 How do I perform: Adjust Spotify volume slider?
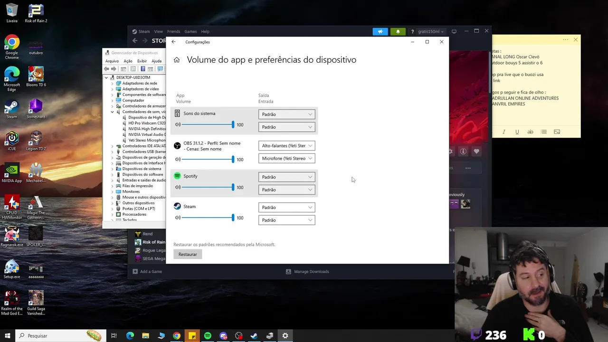[207, 187]
